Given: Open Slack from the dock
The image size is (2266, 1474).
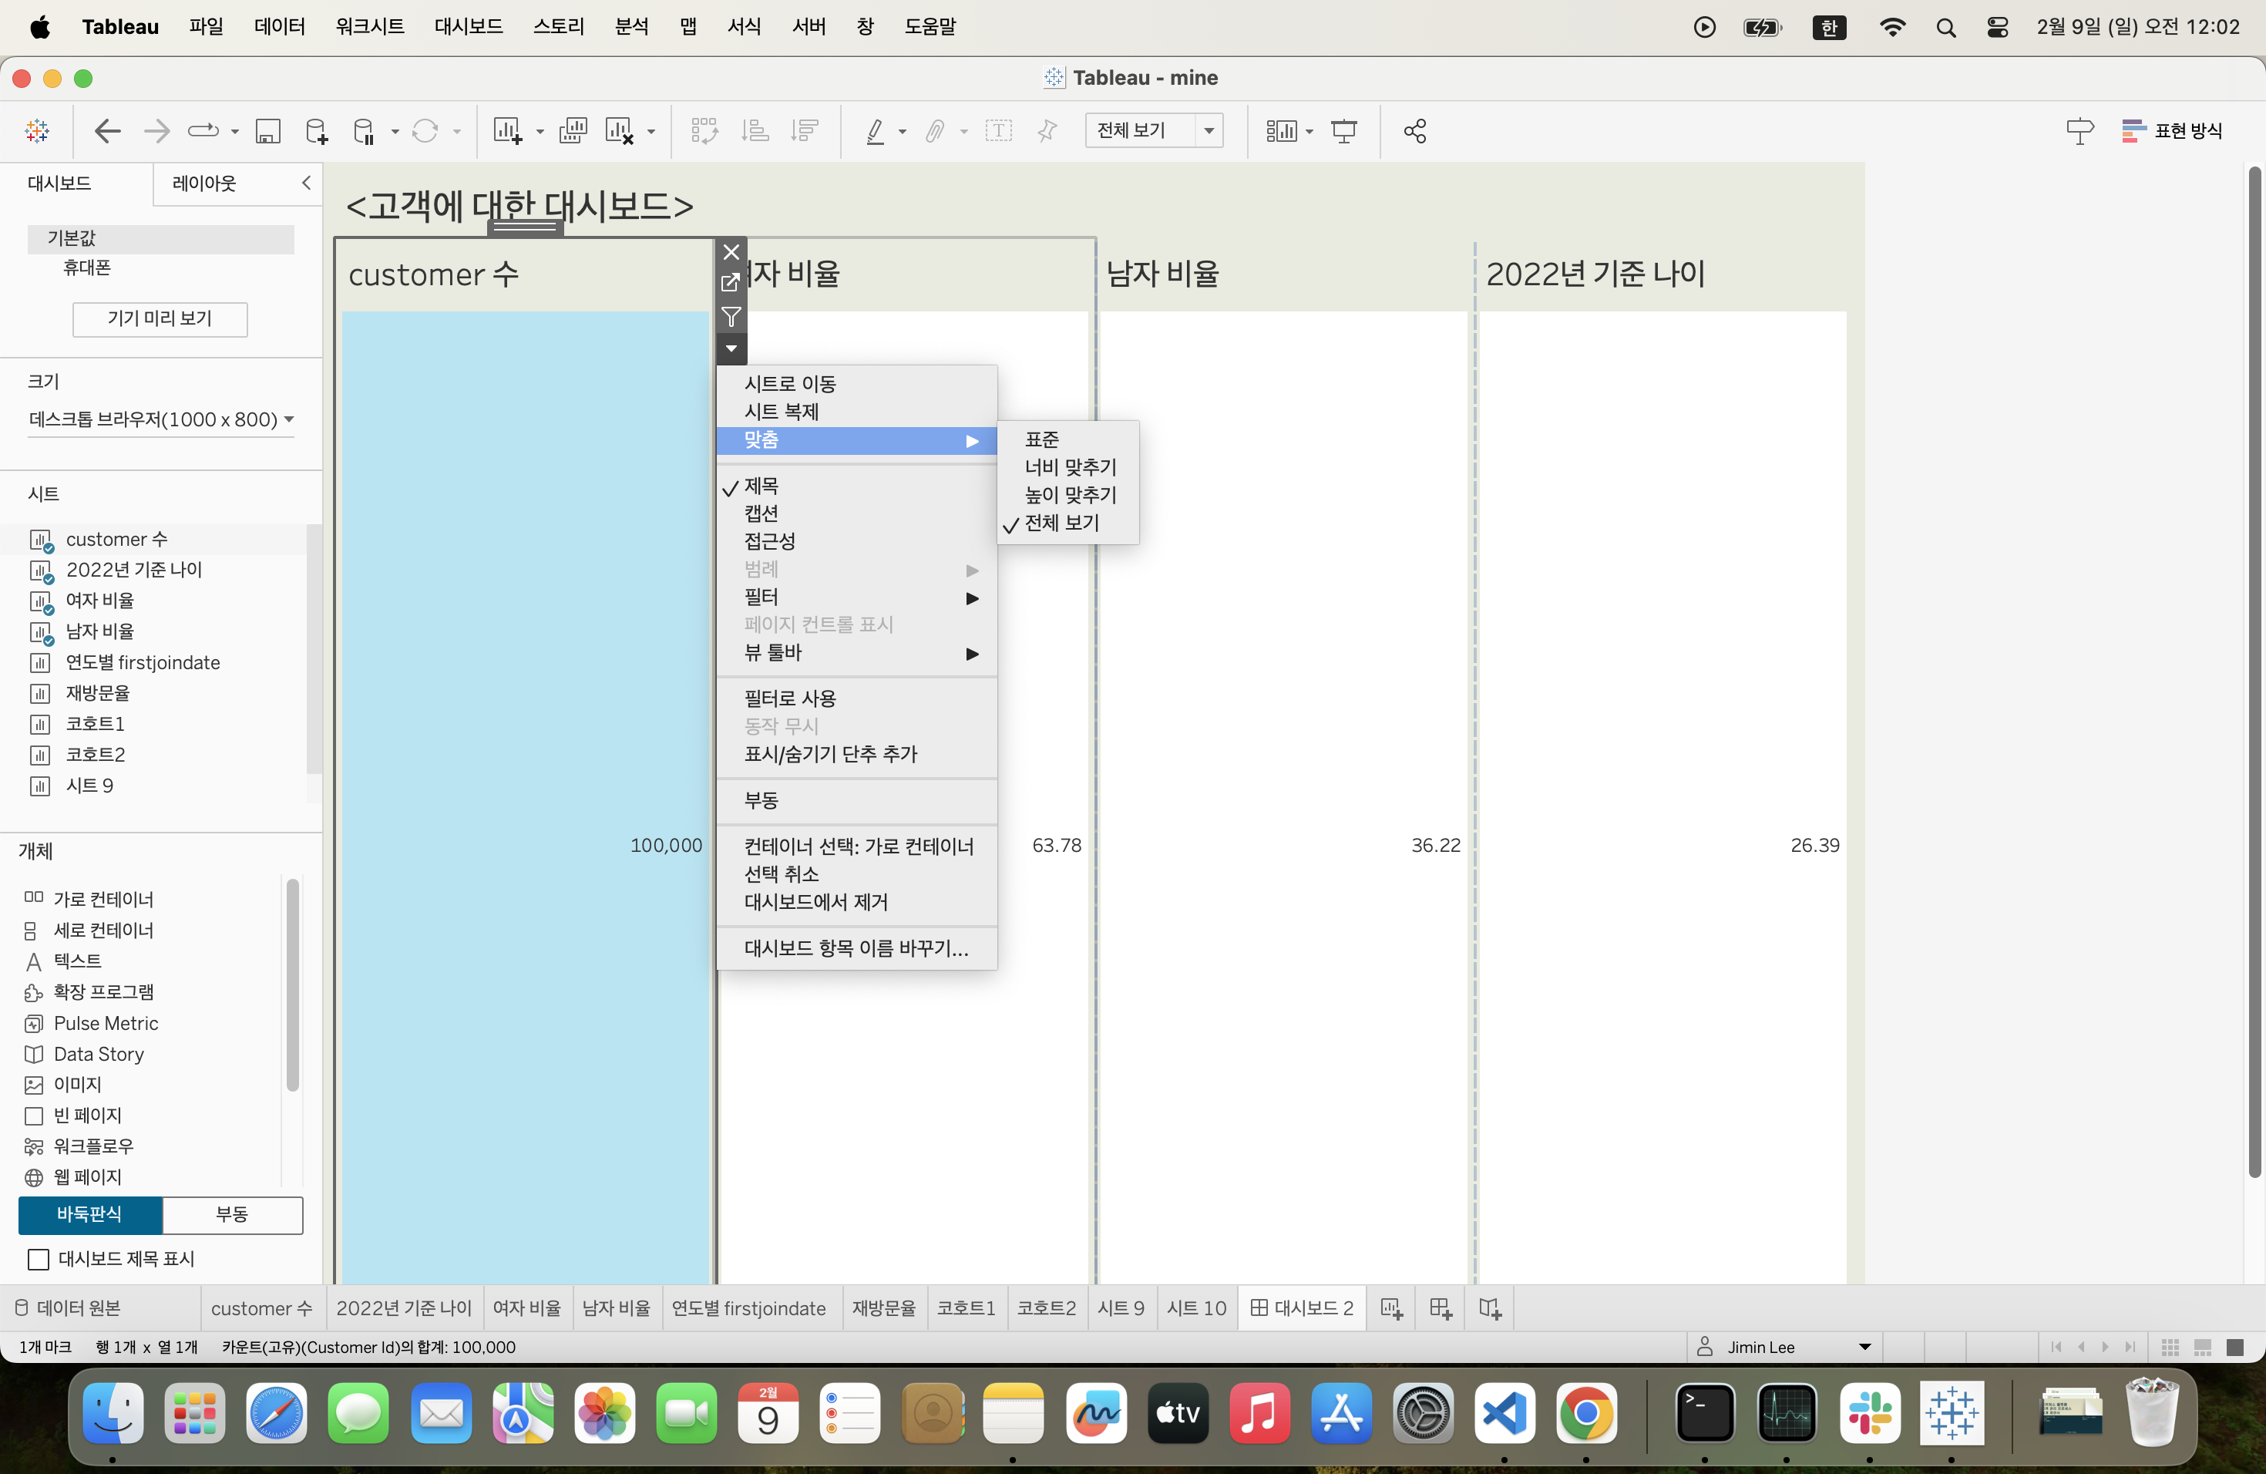Looking at the screenshot, I should coord(1870,1413).
